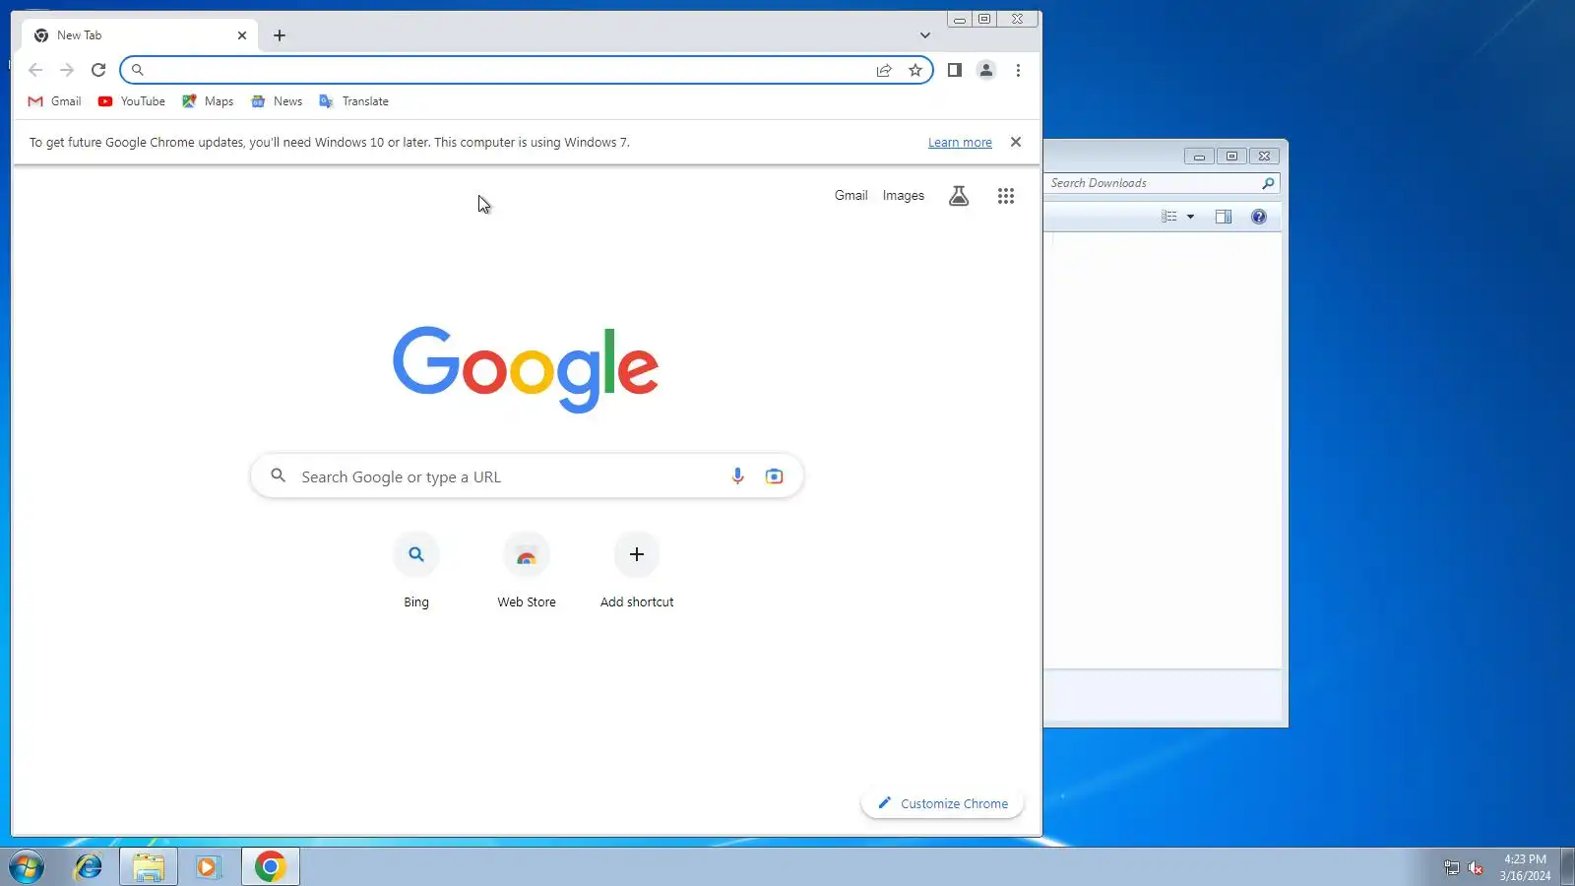Viewport: 1575px width, 886px height.
Task: Open Gmail link on Google page
Action: point(851,196)
